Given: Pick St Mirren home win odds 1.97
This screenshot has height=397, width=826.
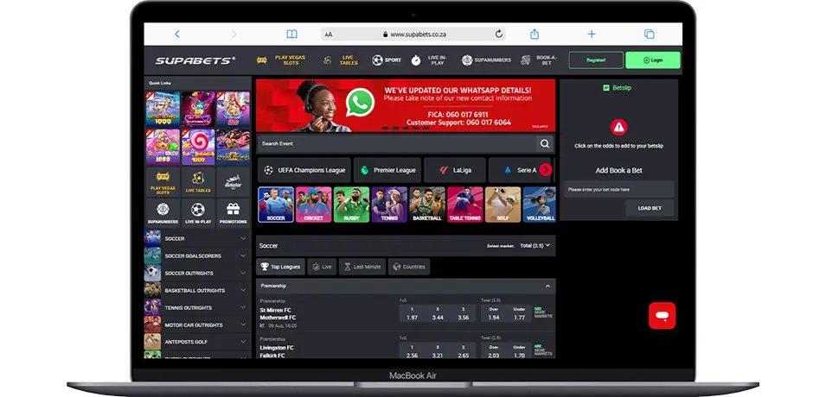Looking at the screenshot, I should point(412,313).
